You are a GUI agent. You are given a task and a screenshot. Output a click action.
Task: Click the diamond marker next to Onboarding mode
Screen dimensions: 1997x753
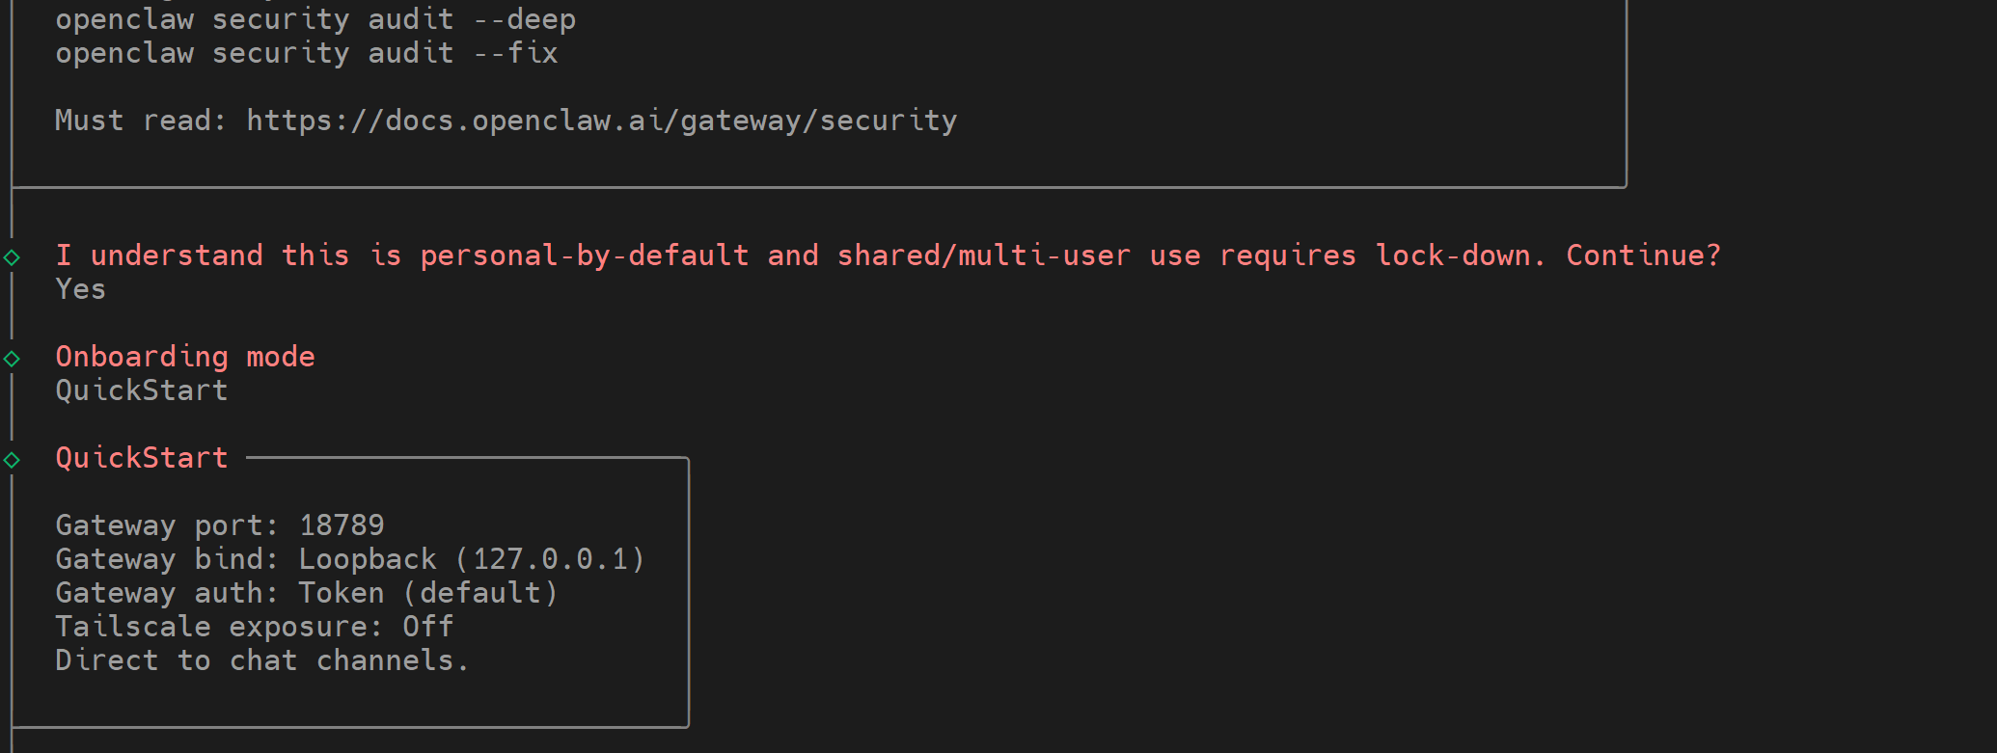(x=13, y=359)
